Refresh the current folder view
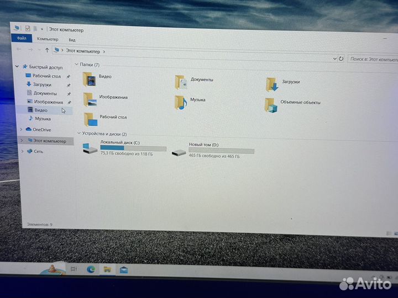The image size is (398, 298). pos(341,59)
